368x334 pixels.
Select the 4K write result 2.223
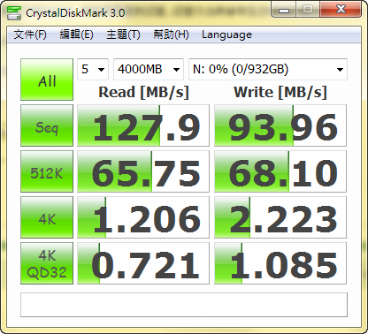click(280, 217)
